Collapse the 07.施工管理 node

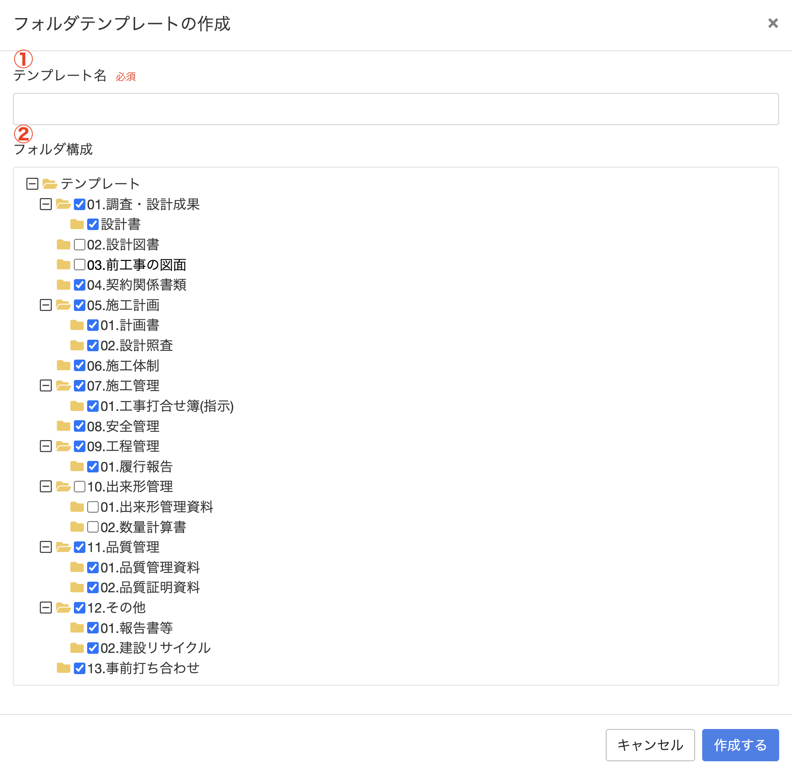46,386
